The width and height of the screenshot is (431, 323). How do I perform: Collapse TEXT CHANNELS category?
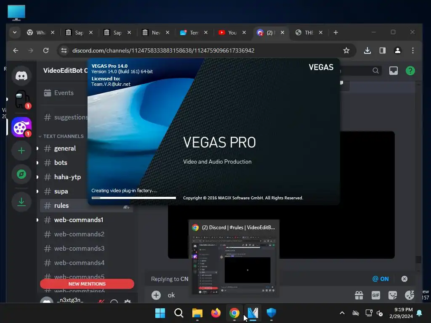click(x=61, y=136)
